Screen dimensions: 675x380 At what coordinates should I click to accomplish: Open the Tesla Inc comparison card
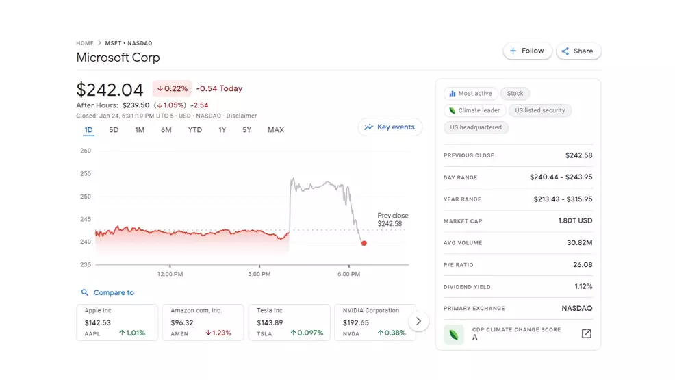tap(288, 322)
